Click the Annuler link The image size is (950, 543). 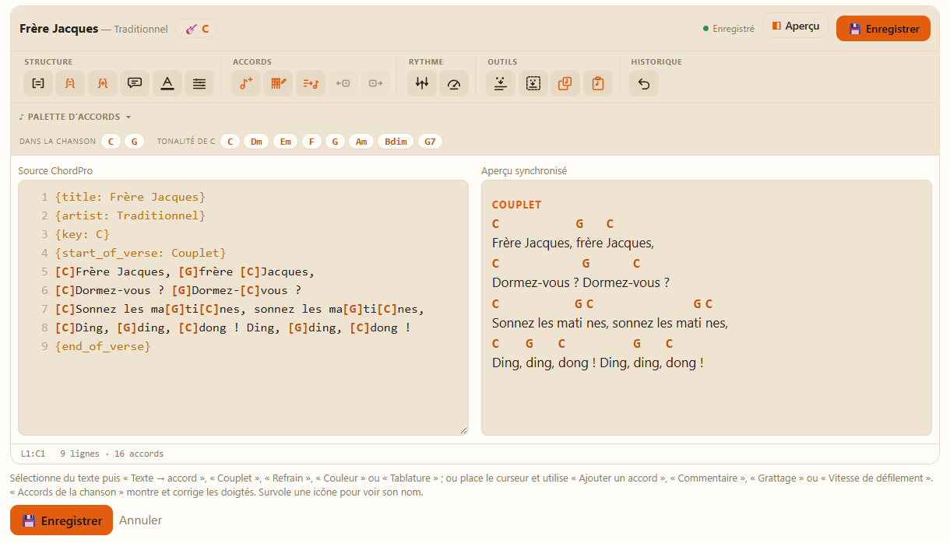(141, 520)
